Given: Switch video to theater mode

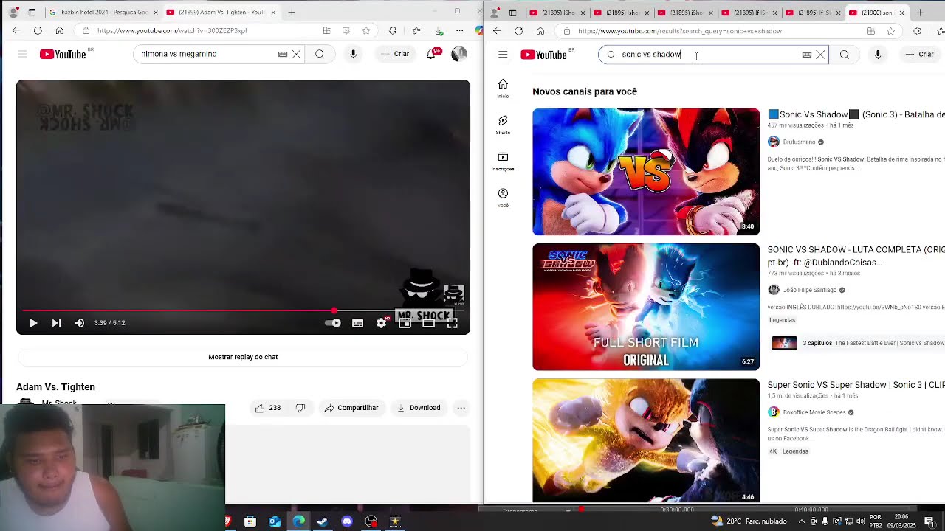Looking at the screenshot, I should pyautogui.click(x=428, y=323).
